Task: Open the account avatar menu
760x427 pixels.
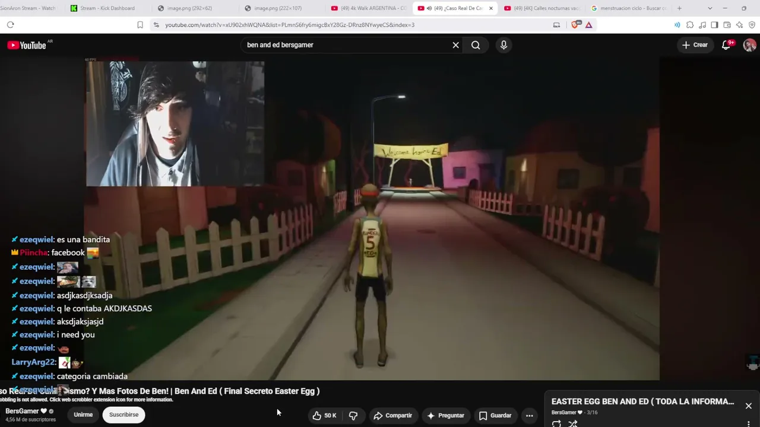Action: (750, 45)
